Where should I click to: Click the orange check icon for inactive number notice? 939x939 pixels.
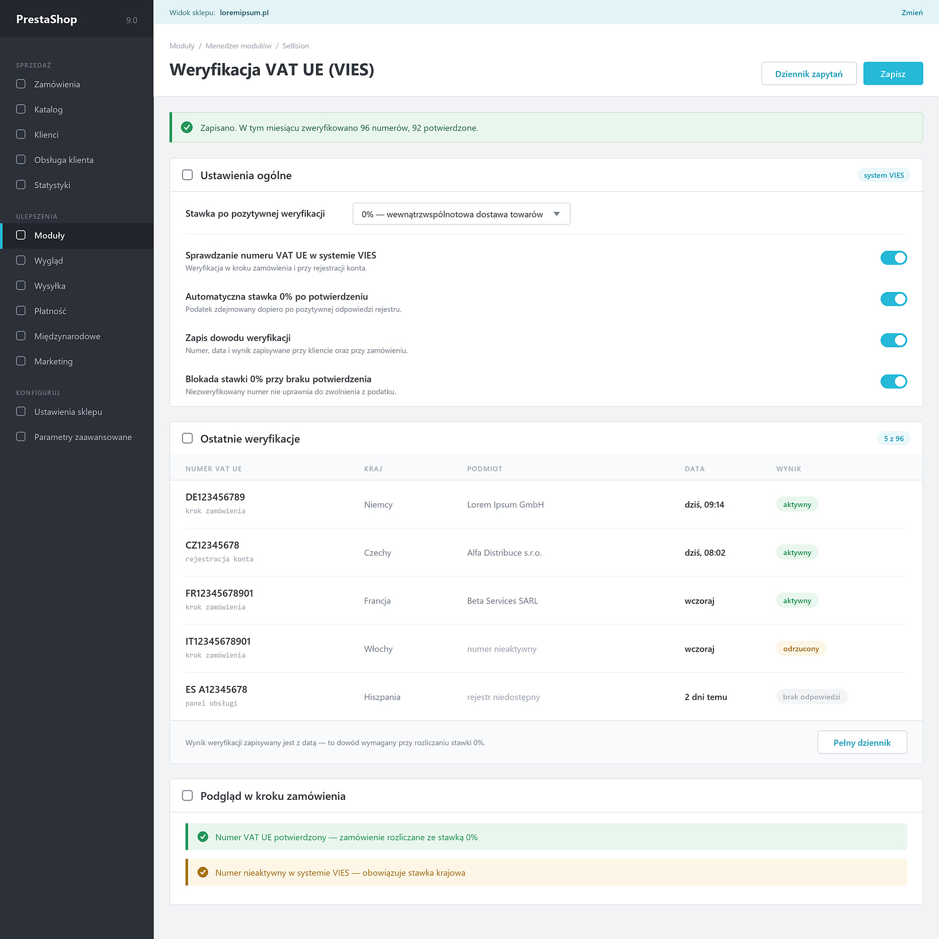point(203,873)
